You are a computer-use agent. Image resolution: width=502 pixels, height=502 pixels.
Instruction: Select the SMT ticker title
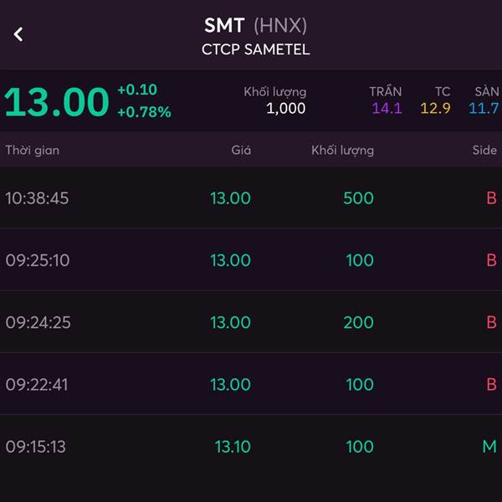[x=224, y=25]
